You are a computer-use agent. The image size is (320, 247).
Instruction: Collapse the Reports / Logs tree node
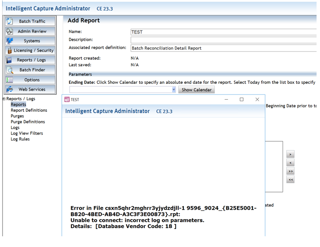4,99
